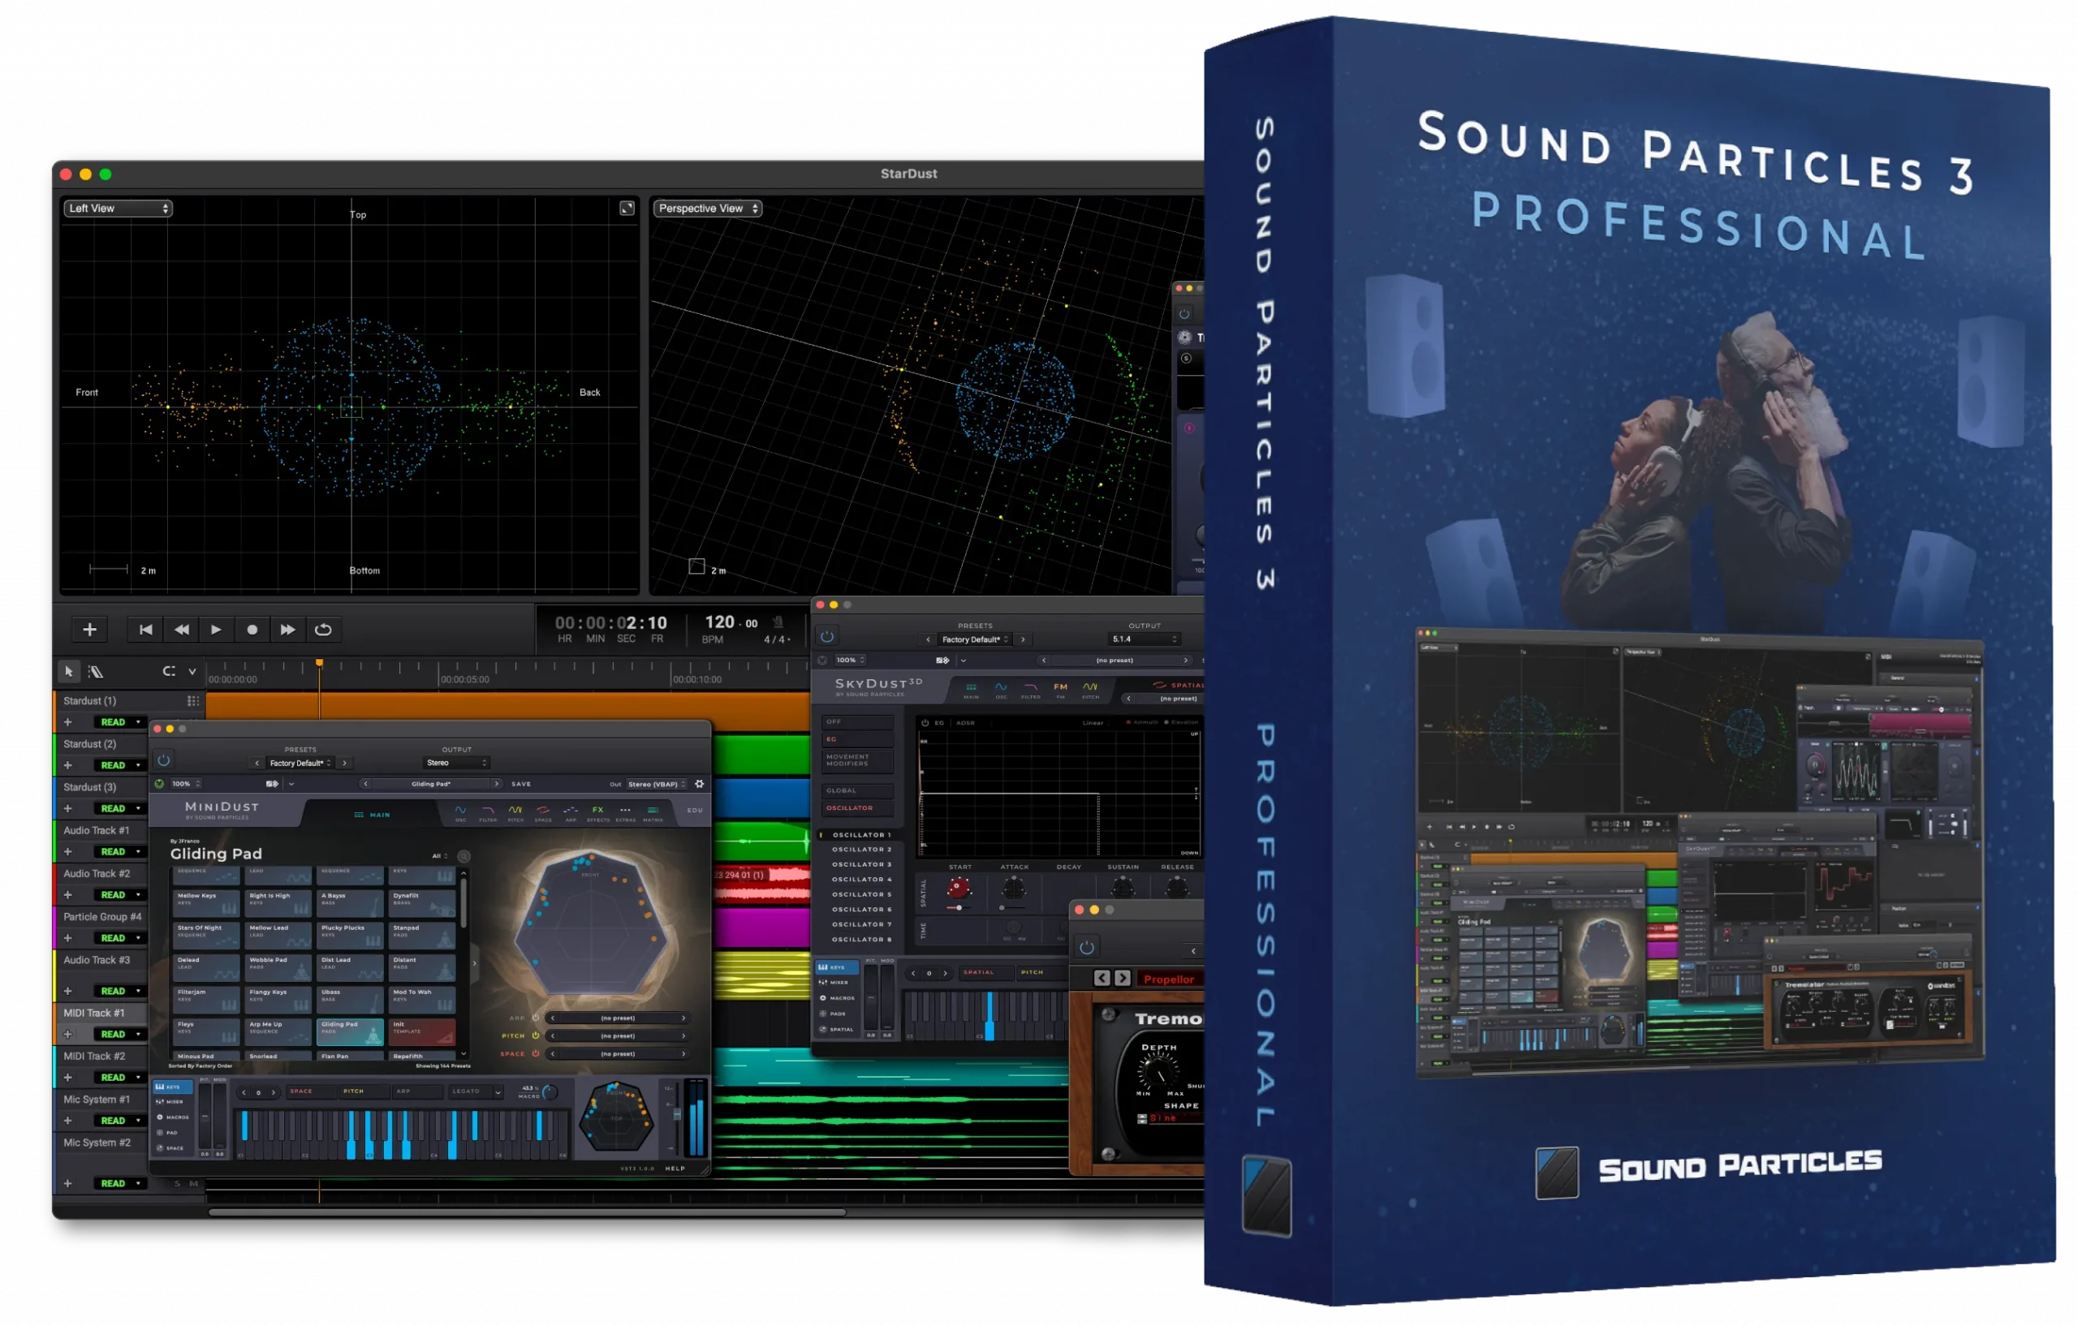Click SAVE in the MiniDust preset bar
The width and height of the screenshot is (2078, 1326).
click(521, 784)
